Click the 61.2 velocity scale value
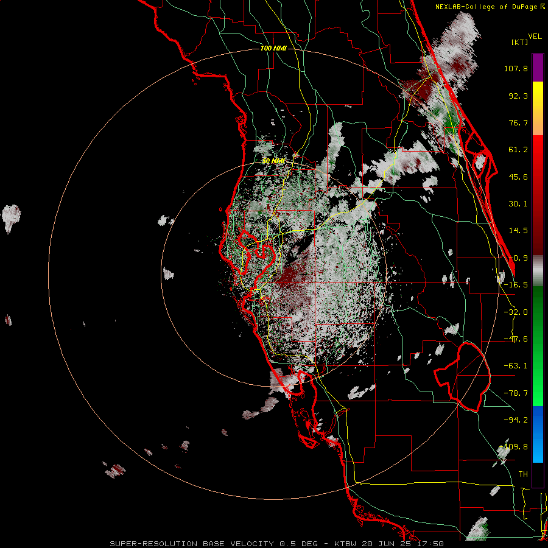The width and height of the screenshot is (548, 548). point(518,150)
